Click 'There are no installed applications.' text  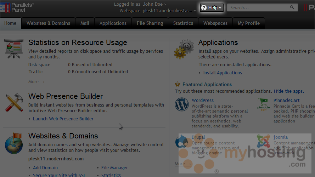coord(235,65)
